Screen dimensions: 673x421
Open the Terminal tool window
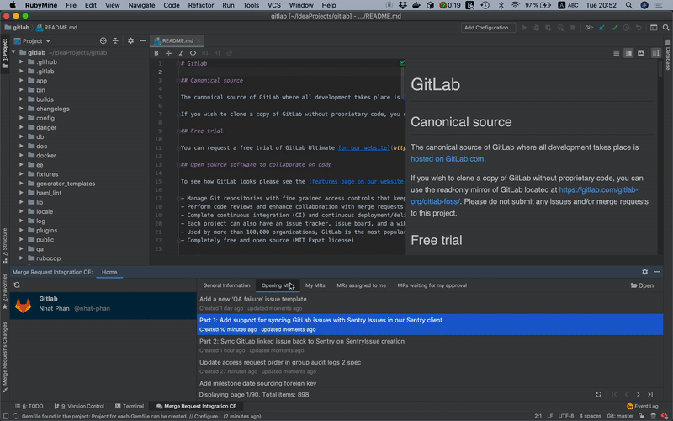[130, 406]
